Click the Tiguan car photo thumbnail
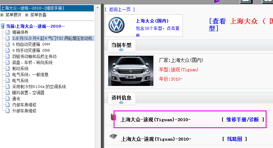 131,71
